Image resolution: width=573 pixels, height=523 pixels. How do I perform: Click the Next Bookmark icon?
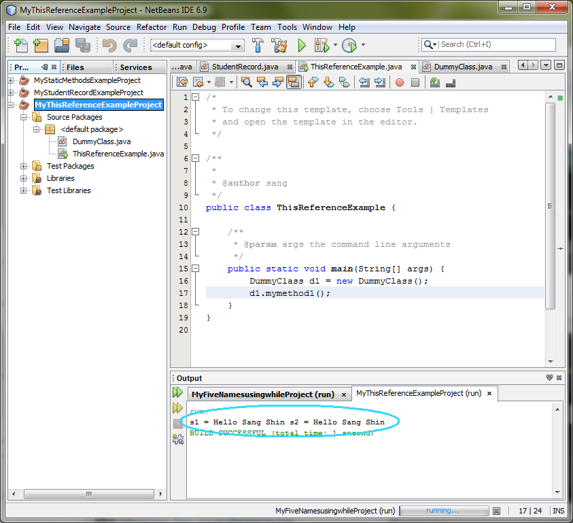click(328, 82)
